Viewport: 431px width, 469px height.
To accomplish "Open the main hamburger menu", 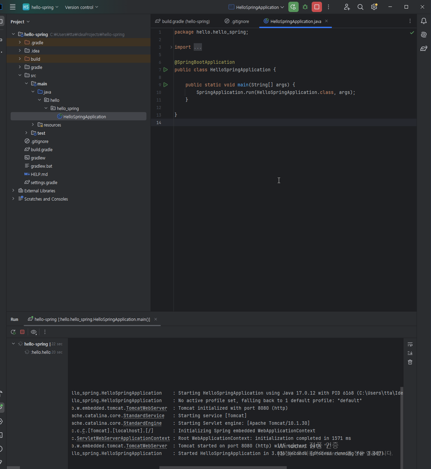I will [x=13, y=7].
